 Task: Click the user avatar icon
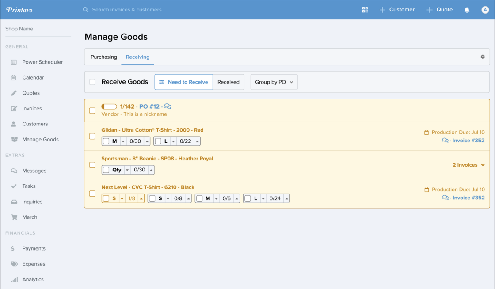click(x=485, y=10)
